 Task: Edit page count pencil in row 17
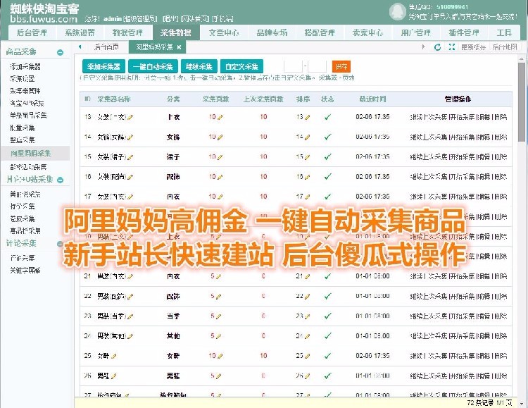220,197
